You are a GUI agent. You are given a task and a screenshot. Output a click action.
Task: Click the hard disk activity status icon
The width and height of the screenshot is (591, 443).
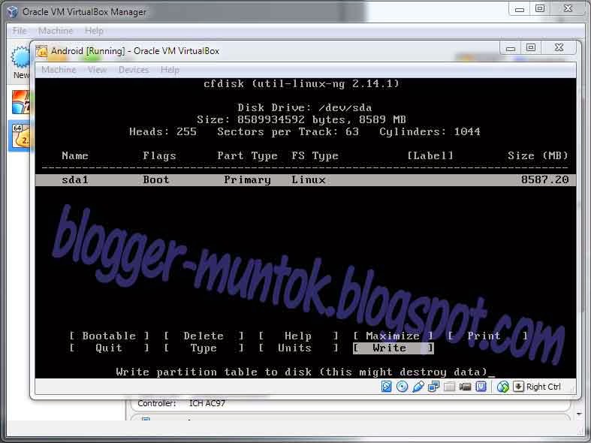point(386,387)
